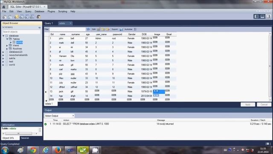Collapse the Tables folder node

(7, 39)
